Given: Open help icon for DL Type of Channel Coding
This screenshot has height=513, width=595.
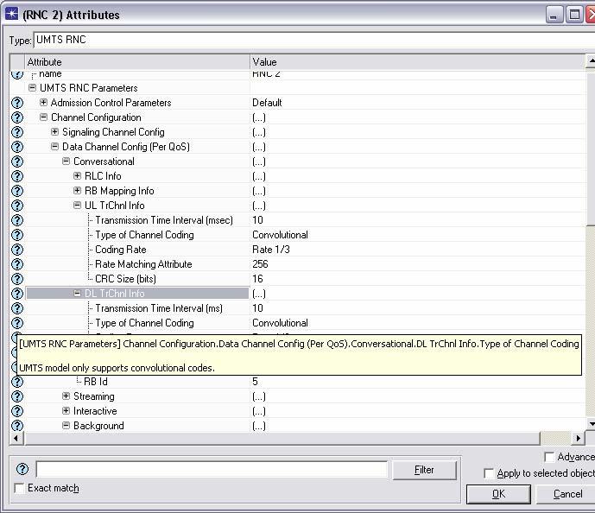Looking at the screenshot, I should (x=17, y=323).
